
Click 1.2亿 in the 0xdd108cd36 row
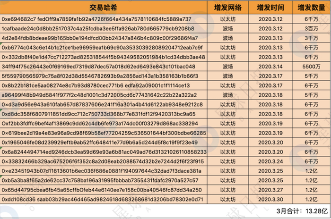(311, 199)
